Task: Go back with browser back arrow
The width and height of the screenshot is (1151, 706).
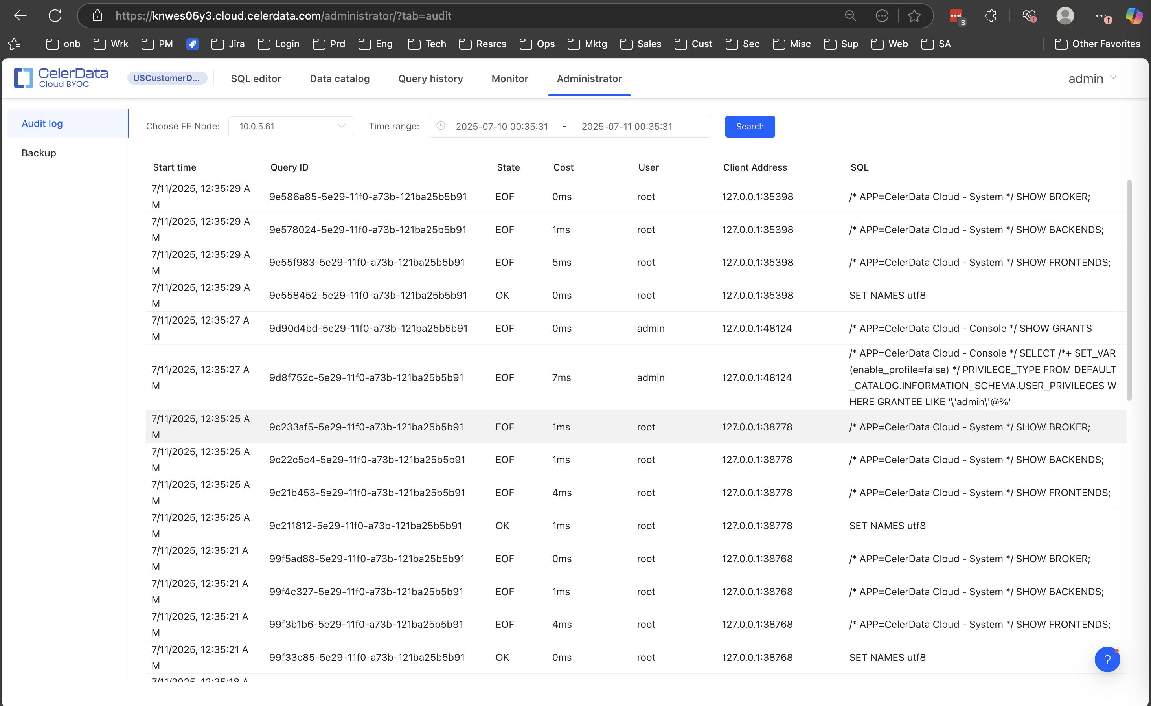Action: coord(20,16)
